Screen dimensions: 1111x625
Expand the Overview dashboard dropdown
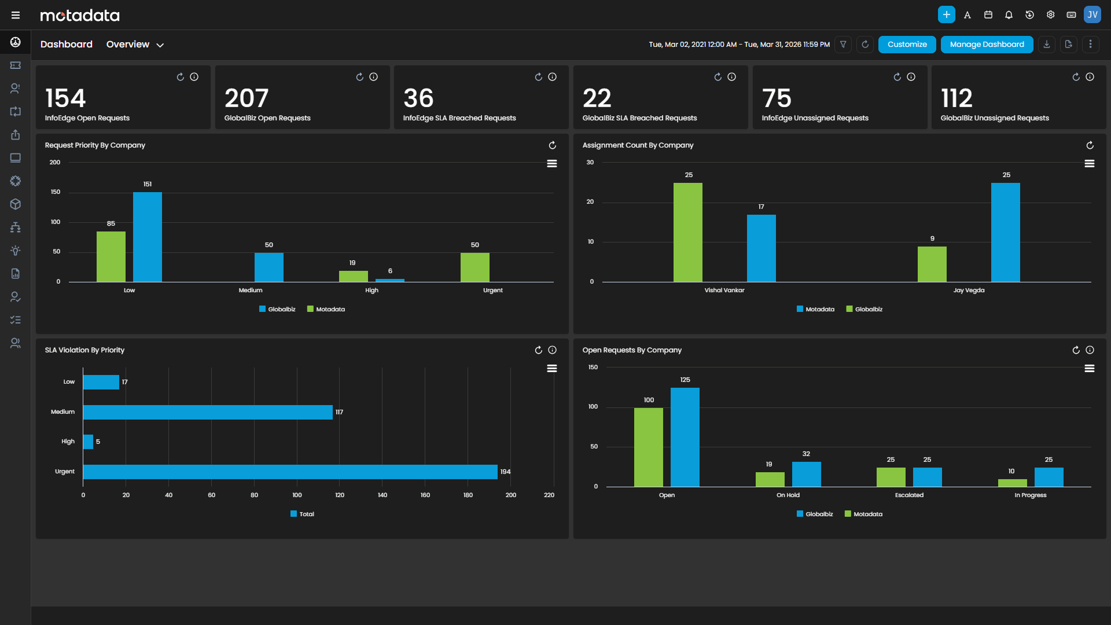(x=160, y=45)
